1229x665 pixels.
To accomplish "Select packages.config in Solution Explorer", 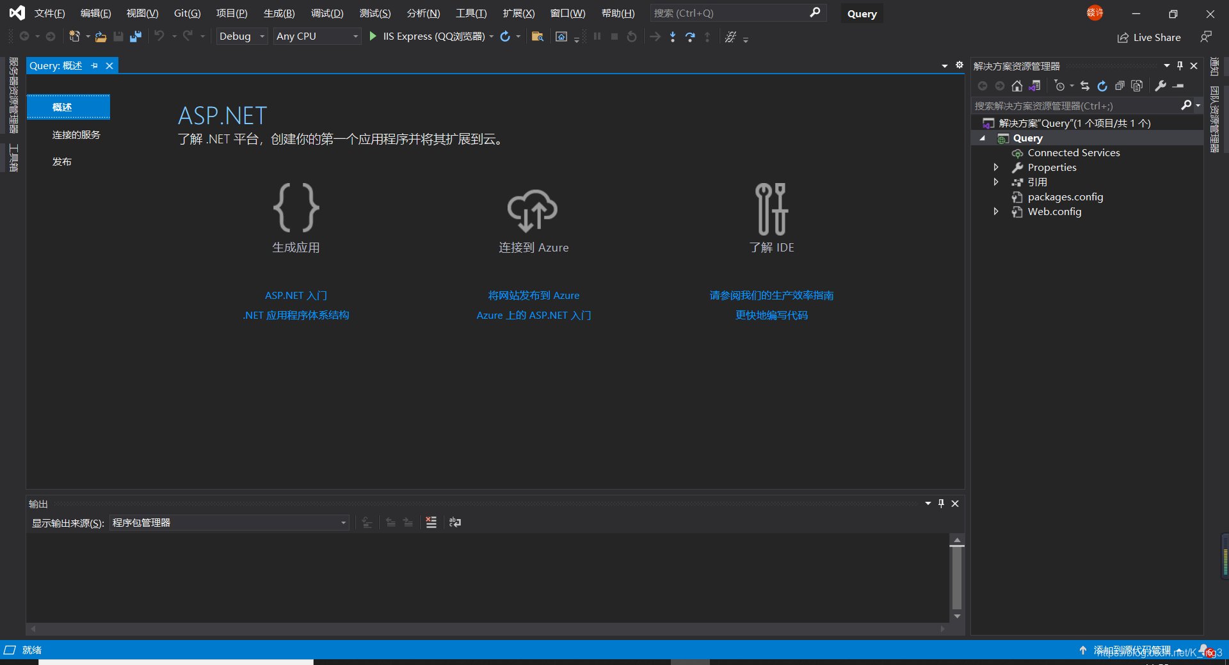I will 1065,197.
